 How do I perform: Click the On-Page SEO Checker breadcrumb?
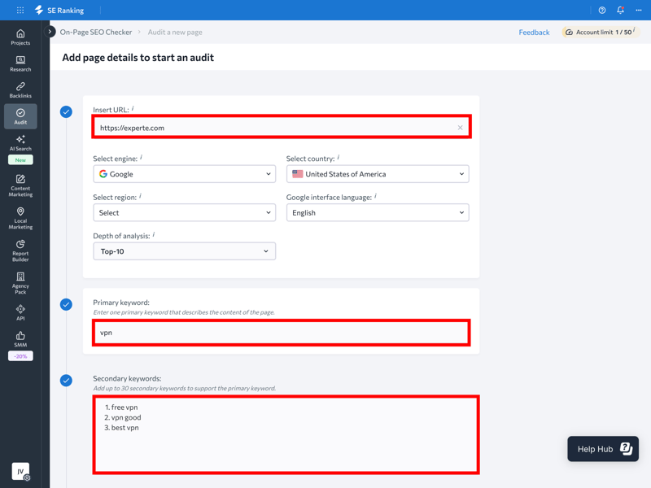click(x=96, y=33)
